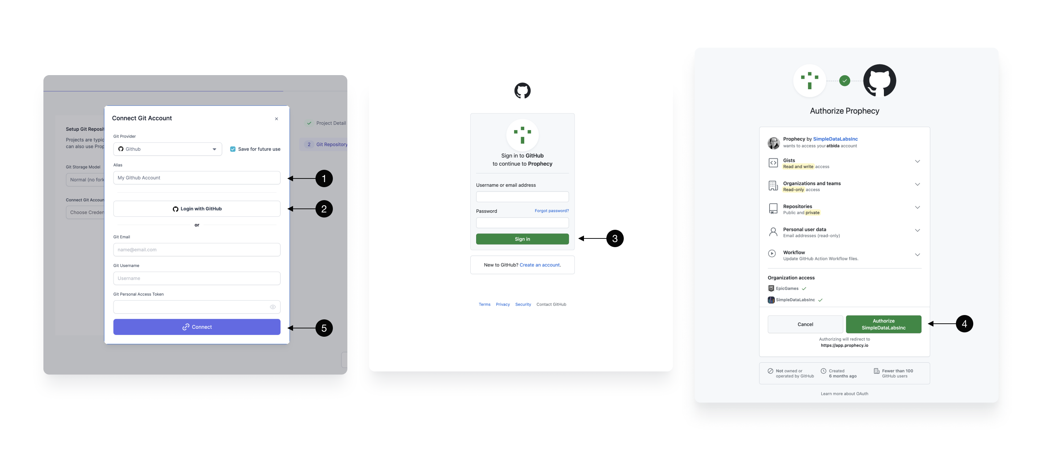Click Create an account link
This screenshot has height=461, width=1042.
539,265
